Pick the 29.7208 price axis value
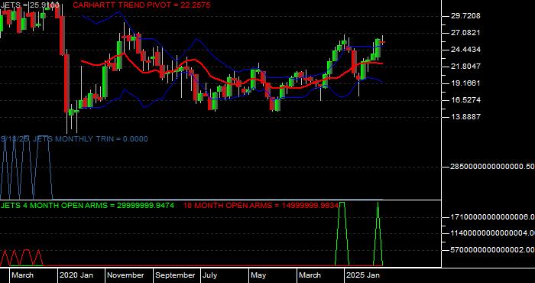Viewport: 535px width, 283px height. pos(465,16)
